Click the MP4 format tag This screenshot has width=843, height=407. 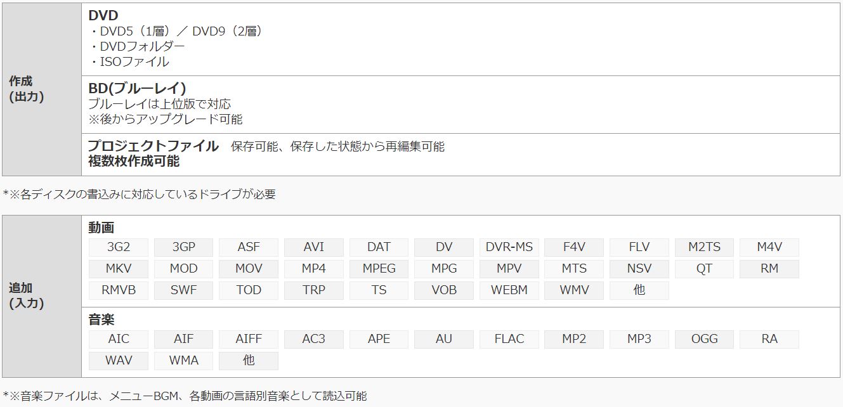tap(314, 269)
